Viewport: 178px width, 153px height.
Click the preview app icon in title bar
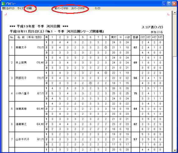click(3, 3)
